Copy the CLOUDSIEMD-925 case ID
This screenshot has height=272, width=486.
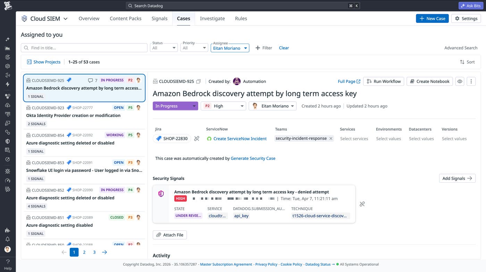coord(199,81)
